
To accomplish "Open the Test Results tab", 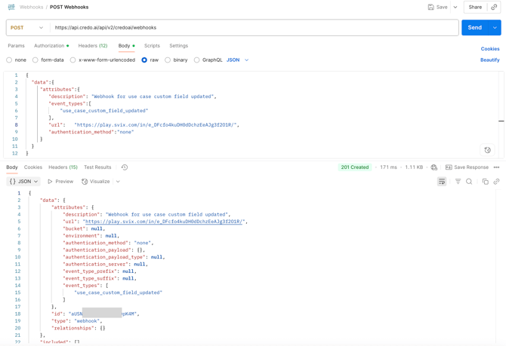I will tap(97, 167).
